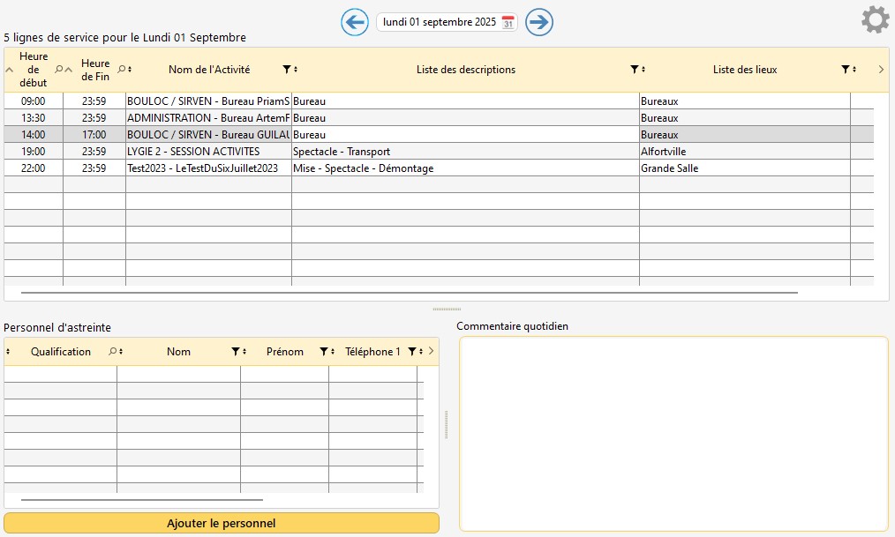The height and width of the screenshot is (537, 895).
Task: Click the search icon in Heure de Fin column
Action: (x=122, y=69)
